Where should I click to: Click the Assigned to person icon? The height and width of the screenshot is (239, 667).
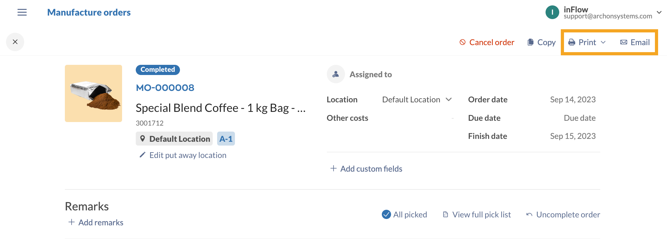pos(336,74)
